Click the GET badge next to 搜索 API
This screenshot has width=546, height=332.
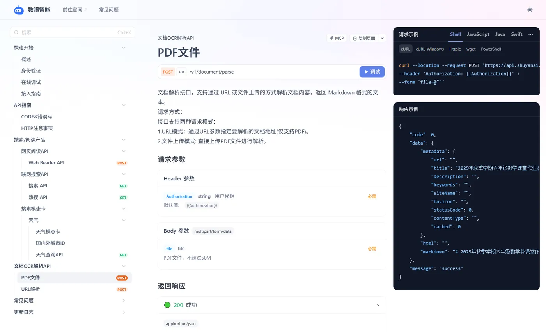pos(123,186)
